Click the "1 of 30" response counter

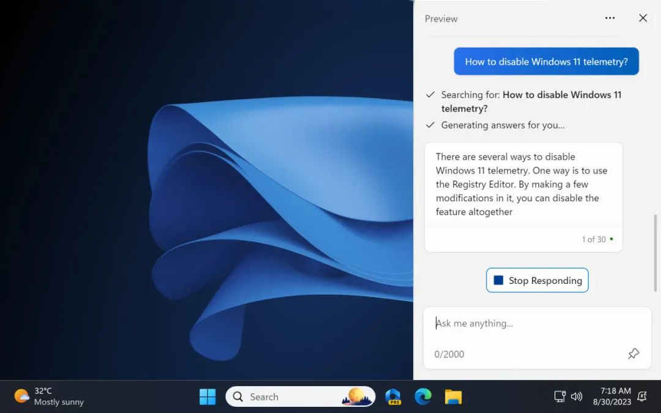(x=594, y=239)
